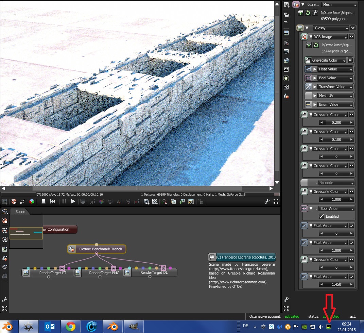Click the wrench icon beside the node inspector

(286, 300)
